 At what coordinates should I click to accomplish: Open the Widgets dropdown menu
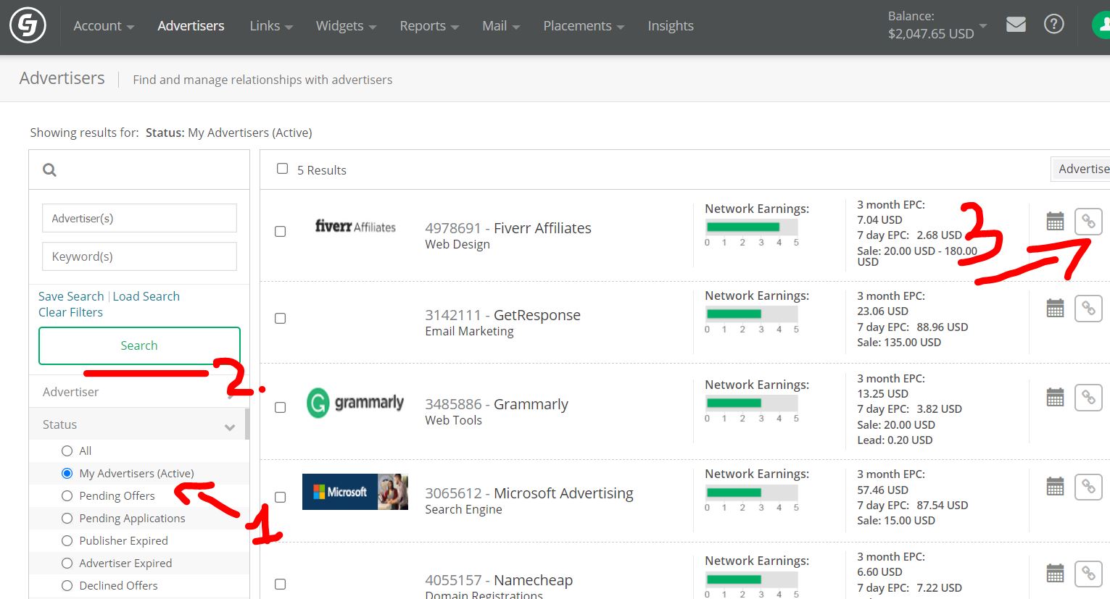[x=346, y=26]
